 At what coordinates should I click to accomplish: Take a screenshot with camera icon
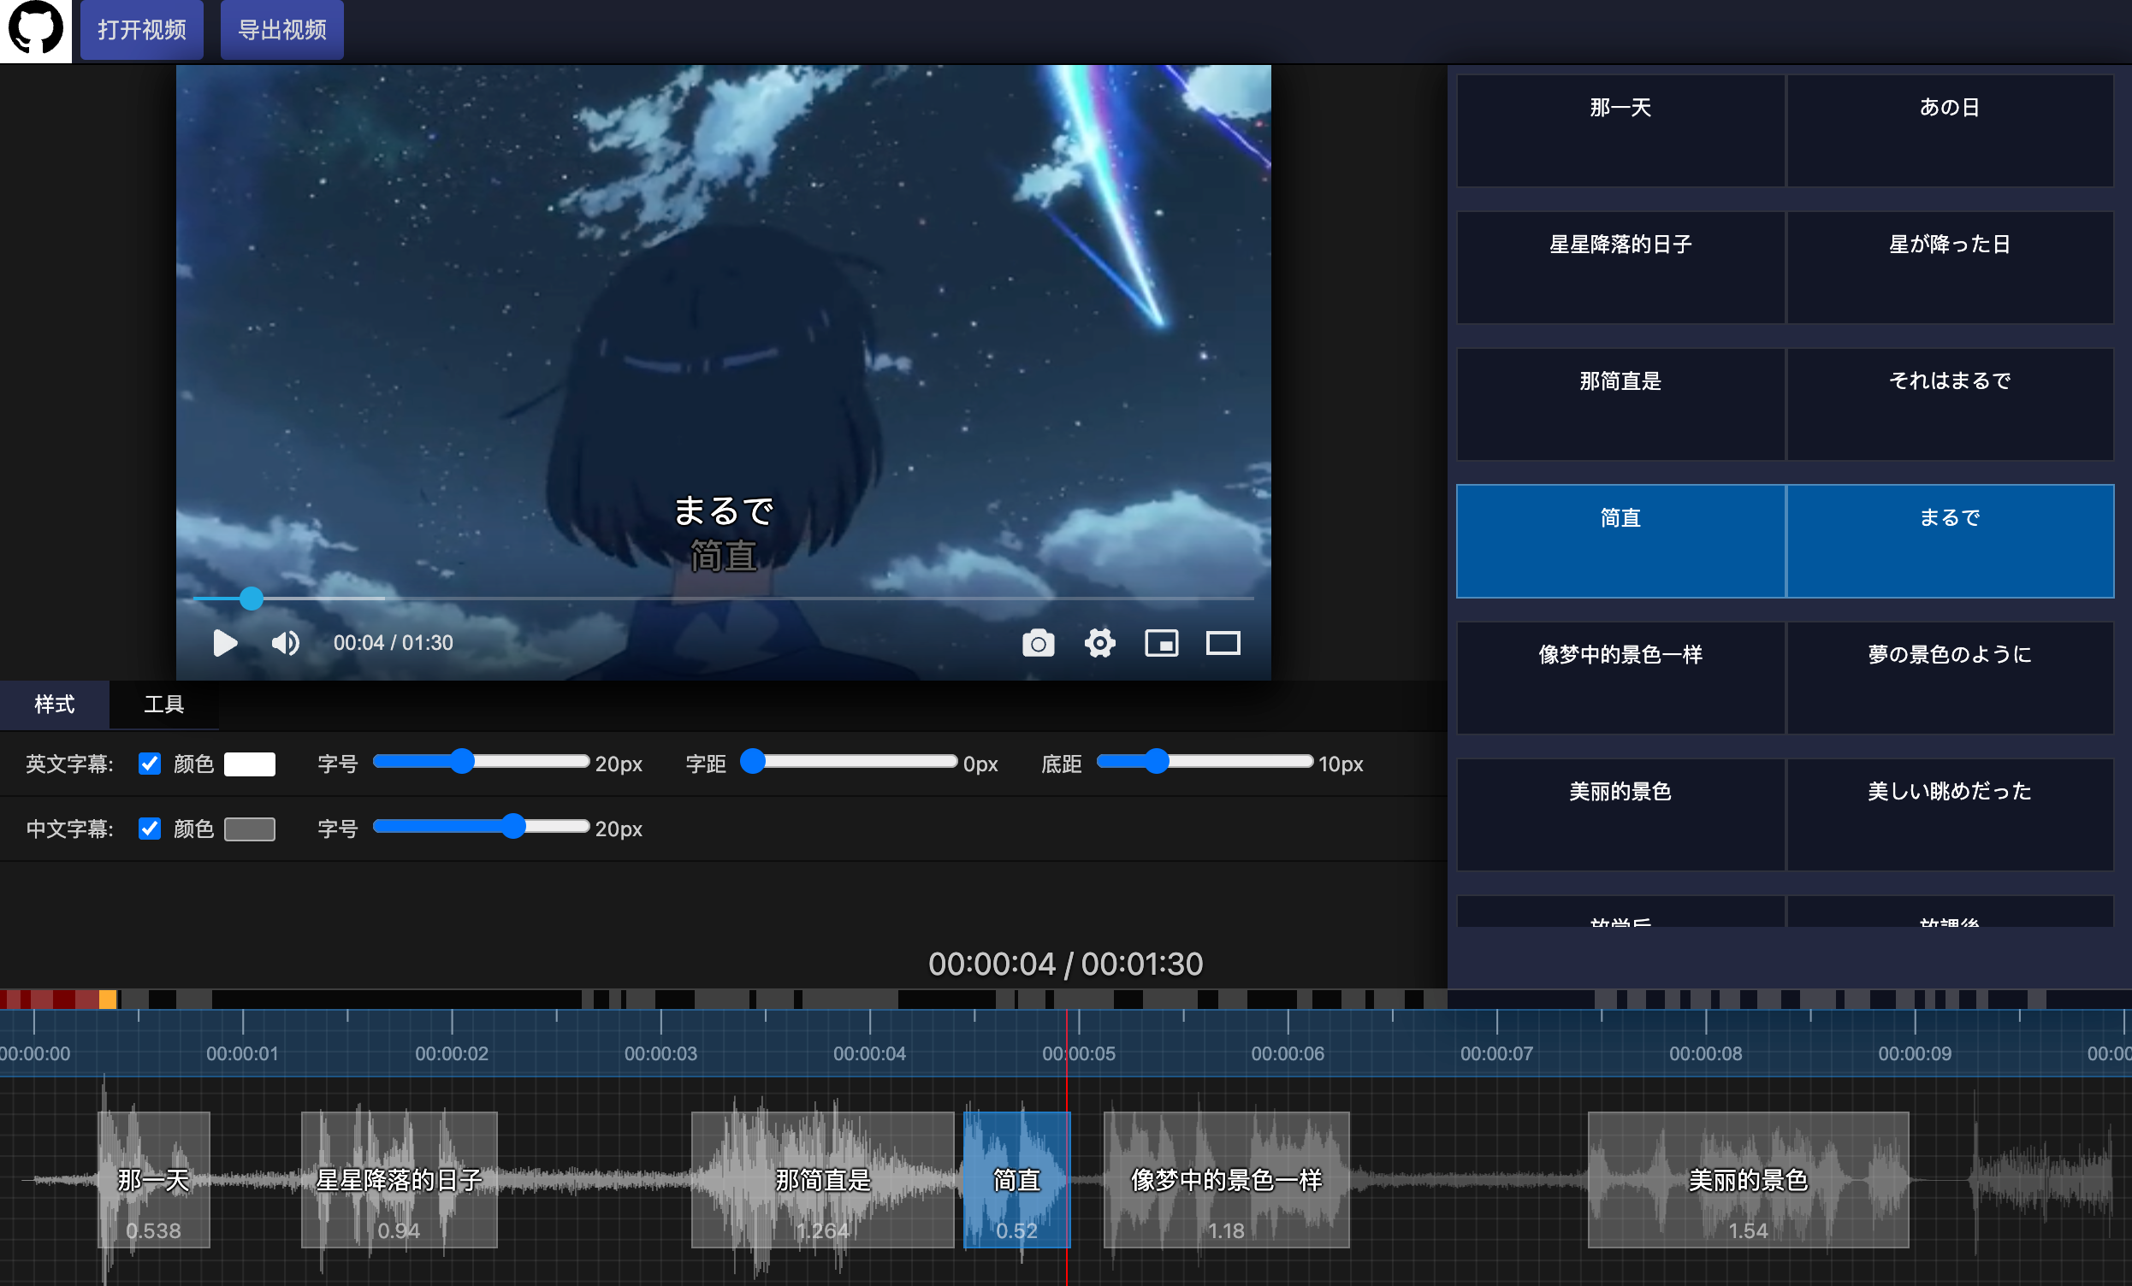coord(1038,642)
